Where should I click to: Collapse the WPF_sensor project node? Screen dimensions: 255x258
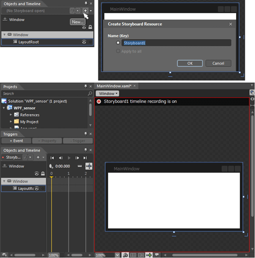point(4,108)
